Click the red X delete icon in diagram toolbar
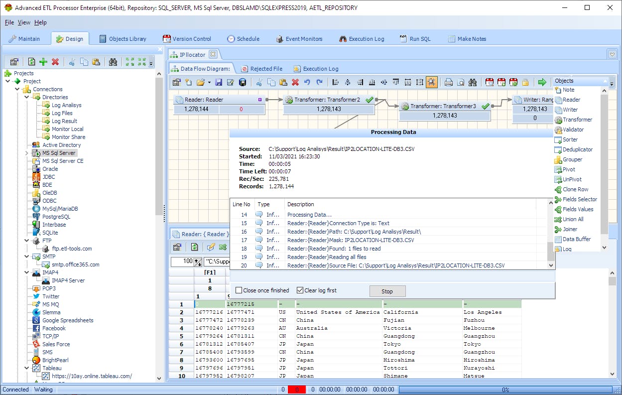The width and height of the screenshot is (622, 395). click(x=295, y=82)
